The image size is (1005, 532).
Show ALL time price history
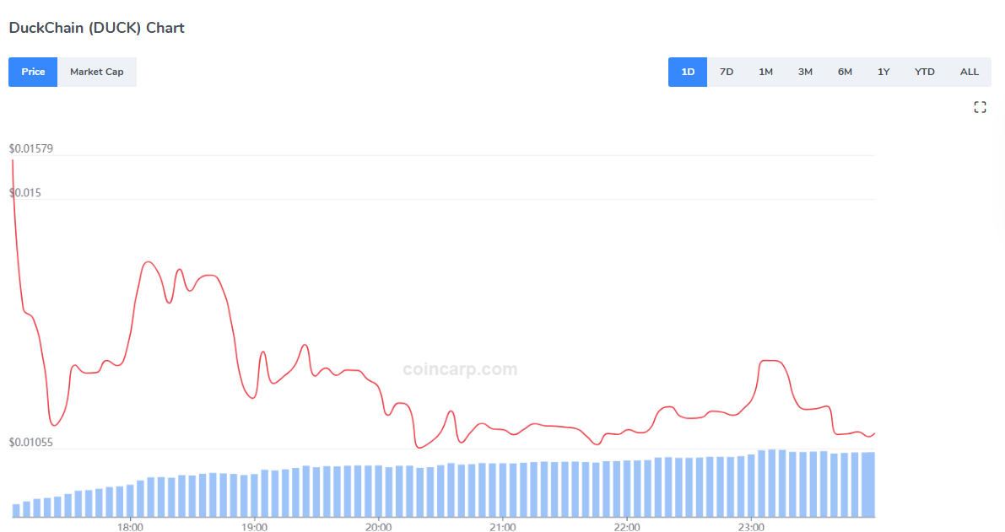point(970,72)
